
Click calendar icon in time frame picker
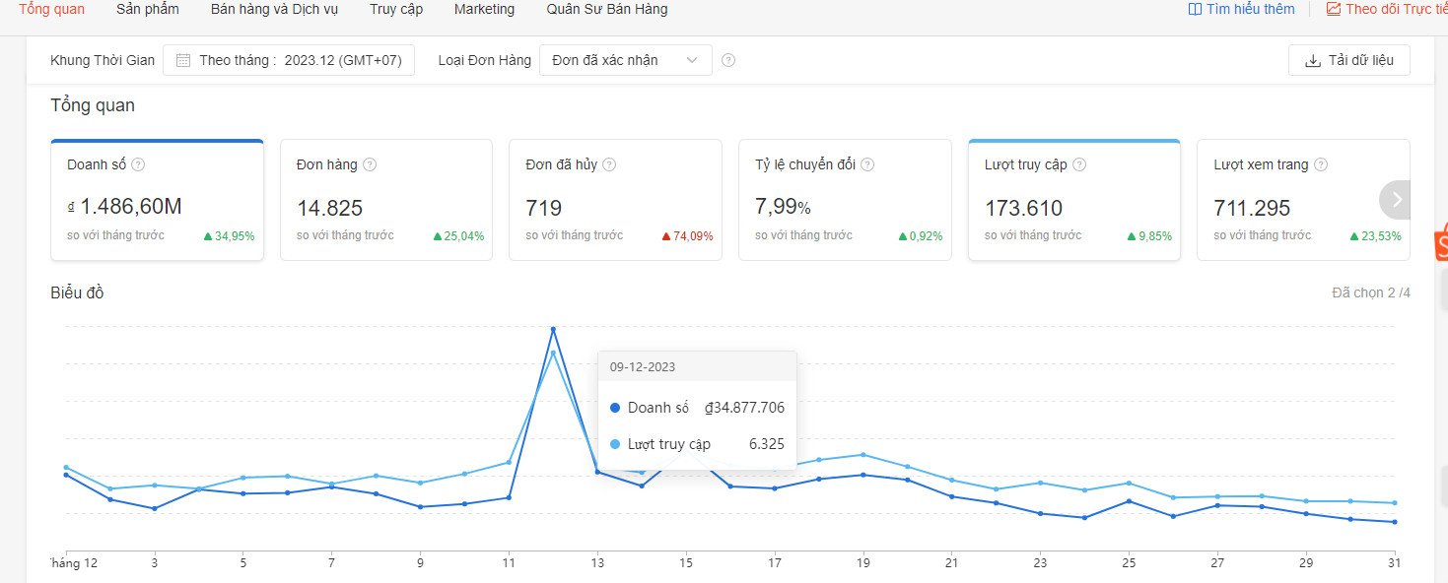coord(183,60)
